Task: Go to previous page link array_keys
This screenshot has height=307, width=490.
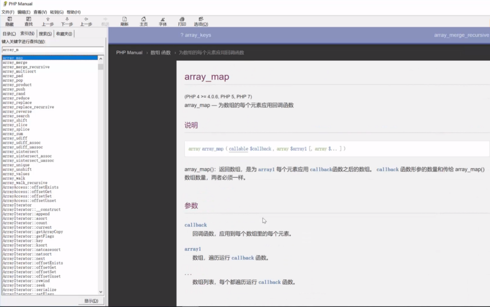Action: pos(196,35)
